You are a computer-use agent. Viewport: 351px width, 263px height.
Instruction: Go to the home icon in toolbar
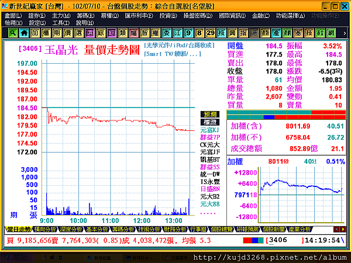pos(24,33)
